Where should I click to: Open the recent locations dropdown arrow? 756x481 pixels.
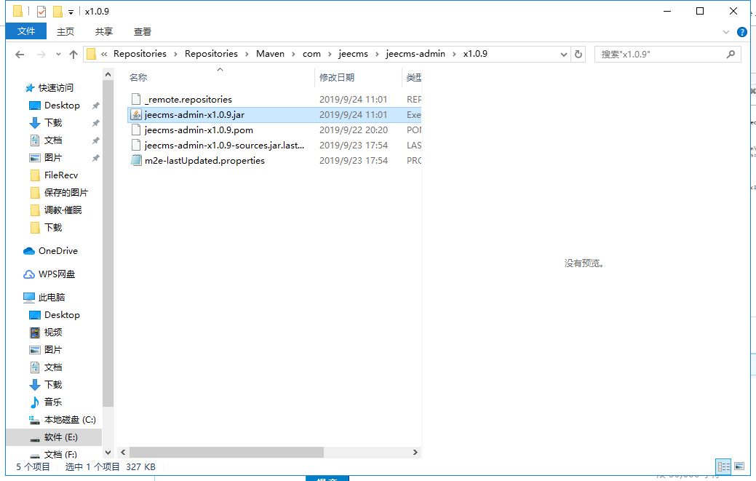tap(58, 55)
